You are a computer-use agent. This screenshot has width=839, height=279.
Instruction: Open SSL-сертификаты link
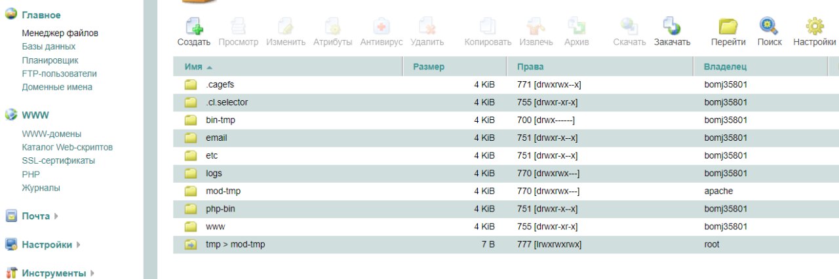pos(58,160)
